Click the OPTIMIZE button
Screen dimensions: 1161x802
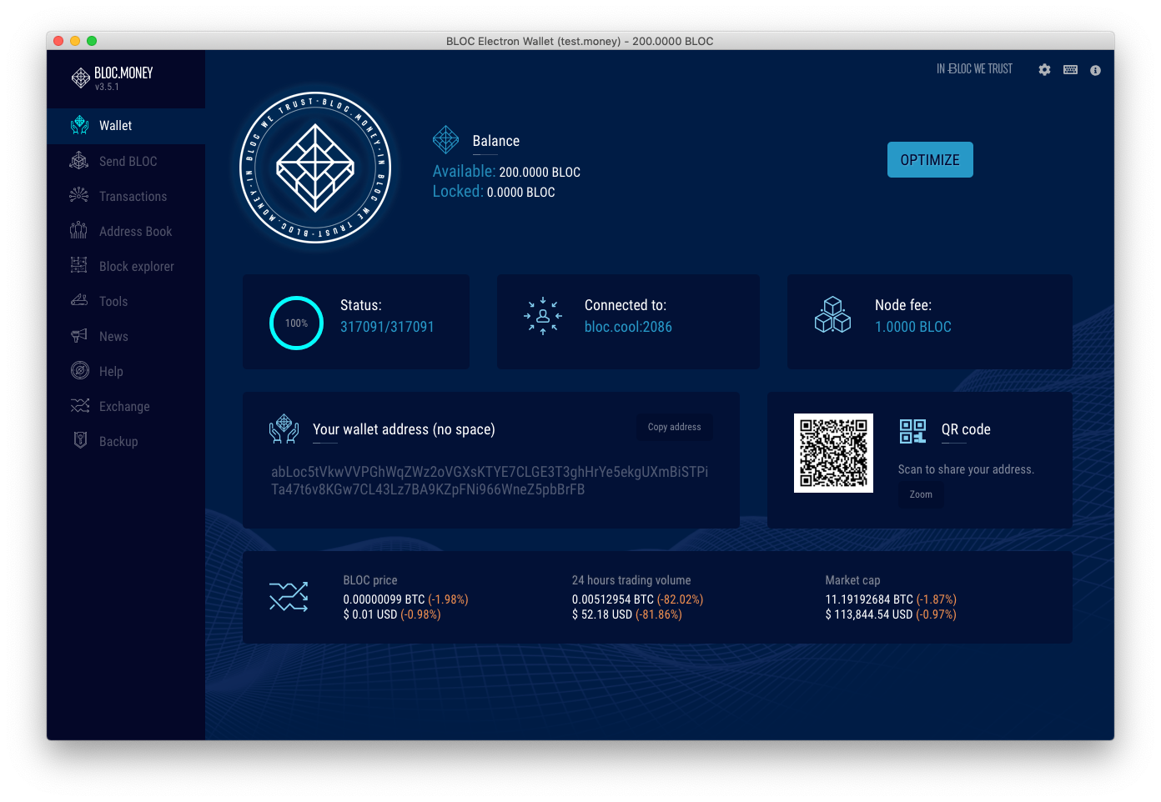(x=930, y=160)
